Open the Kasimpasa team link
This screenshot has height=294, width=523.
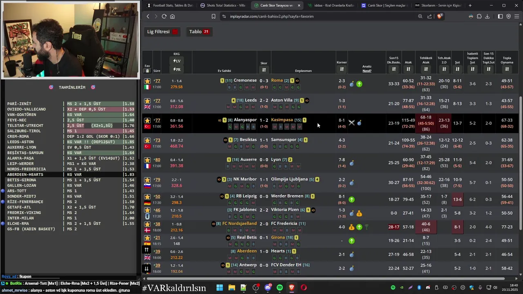coord(282,120)
